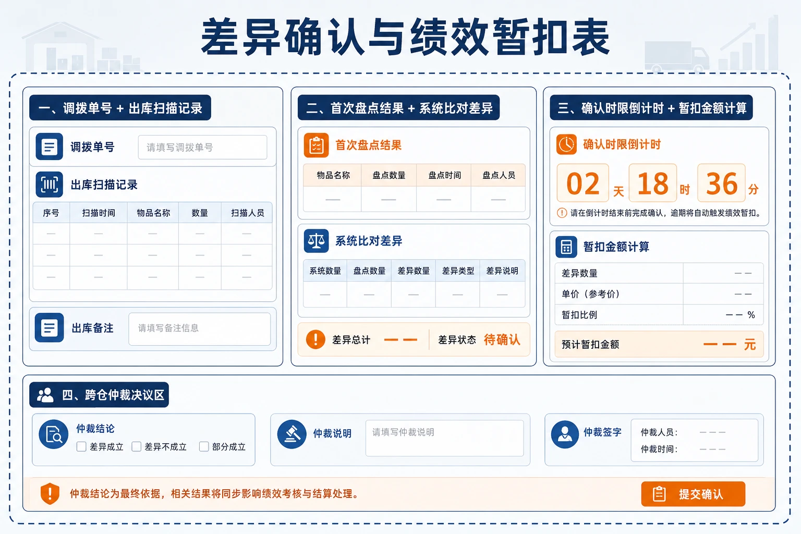Screen dimensions: 801x534
Task: Click the clipboard icon inside 提交确认 button
Action: point(659,494)
